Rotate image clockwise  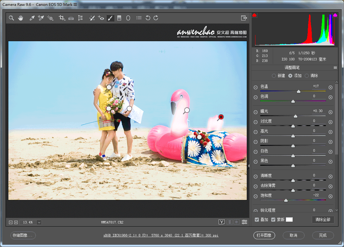(156, 18)
